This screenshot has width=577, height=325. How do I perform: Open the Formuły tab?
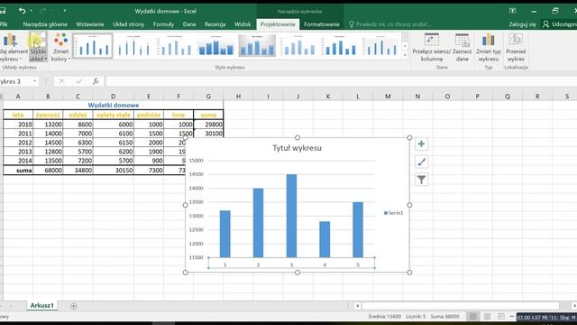pos(163,24)
